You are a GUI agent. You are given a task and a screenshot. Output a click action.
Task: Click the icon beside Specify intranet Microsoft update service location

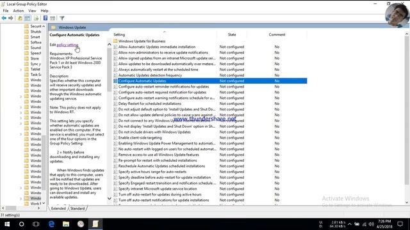[115, 189]
